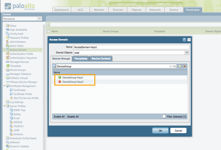Click the Syslog icon
Viewport: 221px width, 150px height.
[x=11, y=114]
